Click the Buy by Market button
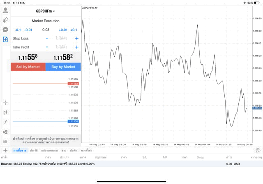 pyautogui.click(x=63, y=67)
